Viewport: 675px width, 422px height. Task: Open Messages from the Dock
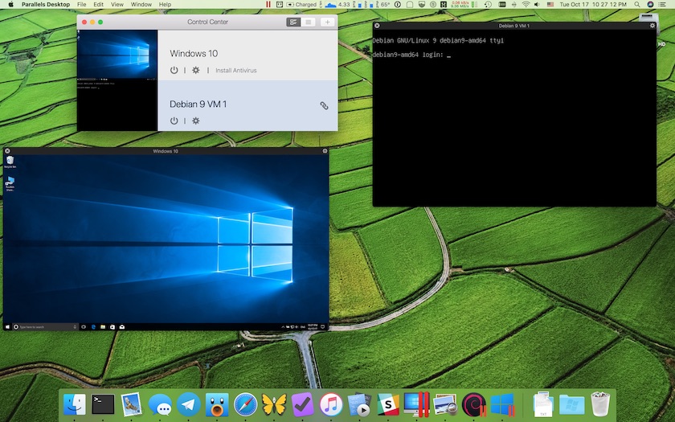(x=160, y=405)
